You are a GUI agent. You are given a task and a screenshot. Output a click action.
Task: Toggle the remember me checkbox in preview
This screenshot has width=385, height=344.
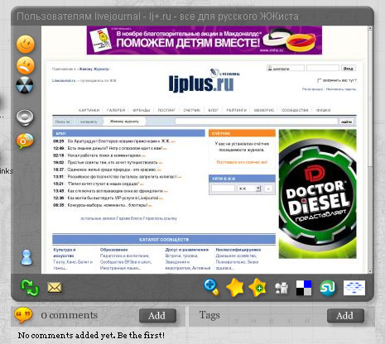coord(320,80)
